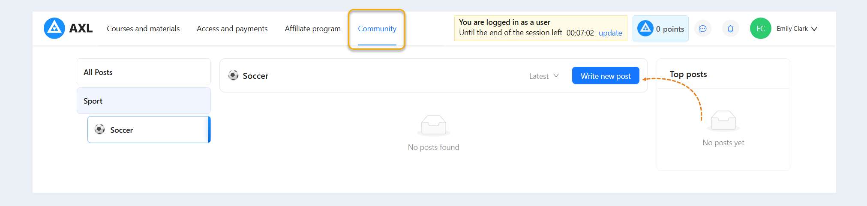
Task: Go to Courses and materials
Action: tap(143, 29)
